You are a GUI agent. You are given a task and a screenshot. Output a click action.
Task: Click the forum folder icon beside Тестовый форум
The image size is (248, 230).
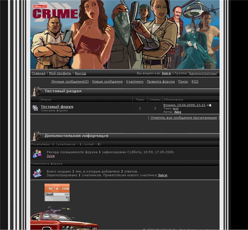point(35,108)
